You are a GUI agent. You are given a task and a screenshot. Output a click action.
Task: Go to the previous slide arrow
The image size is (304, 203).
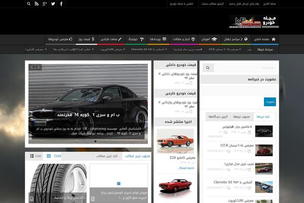pyautogui.click(x=32, y=66)
